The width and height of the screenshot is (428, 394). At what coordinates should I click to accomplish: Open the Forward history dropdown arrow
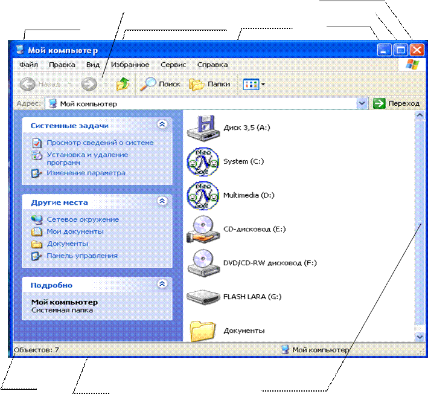106,83
